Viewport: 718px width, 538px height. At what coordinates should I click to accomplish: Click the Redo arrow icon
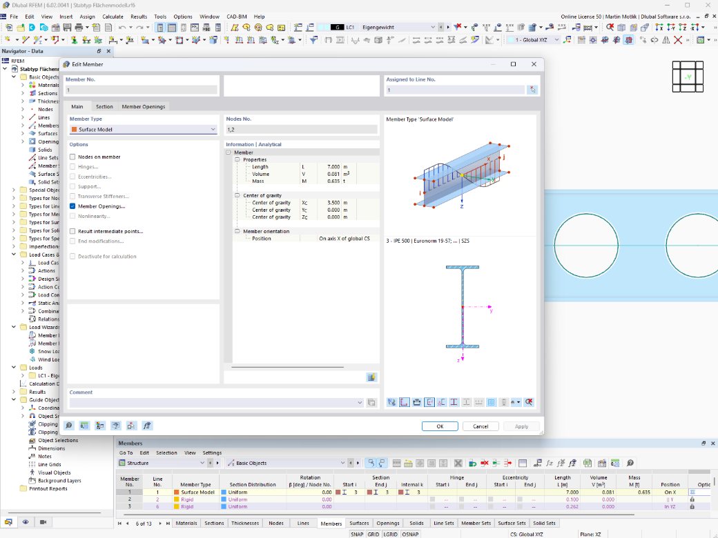pyautogui.click(x=139, y=28)
